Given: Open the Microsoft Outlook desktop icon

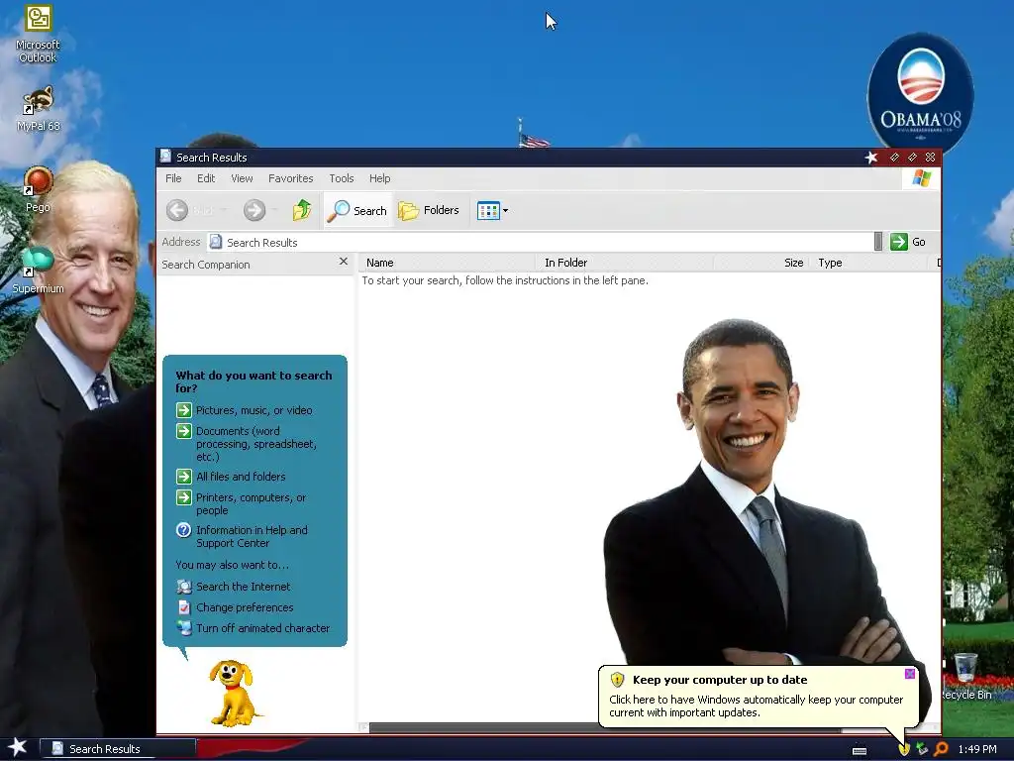Looking at the screenshot, I should point(38,35).
